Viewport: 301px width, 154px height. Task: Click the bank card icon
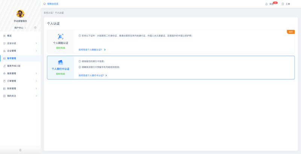61,62
